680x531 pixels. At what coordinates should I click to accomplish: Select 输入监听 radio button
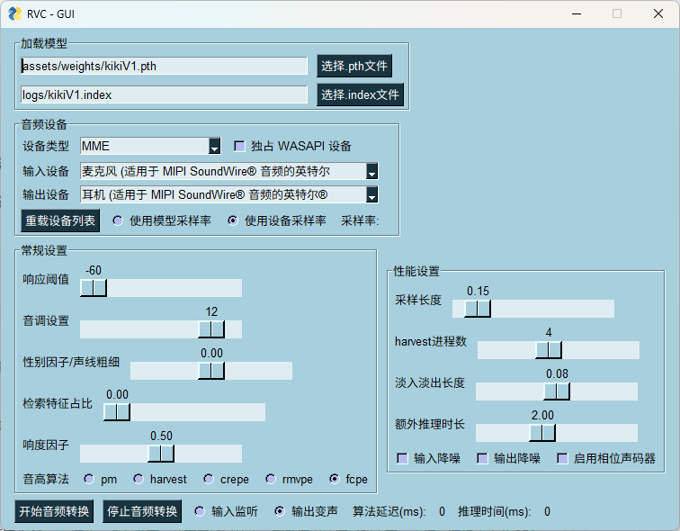200,511
